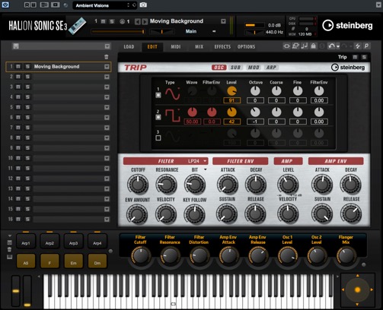Click the oscillator 2 Level value field
Image resolution: width=383 pixels, height=310 pixels.
[x=231, y=122]
